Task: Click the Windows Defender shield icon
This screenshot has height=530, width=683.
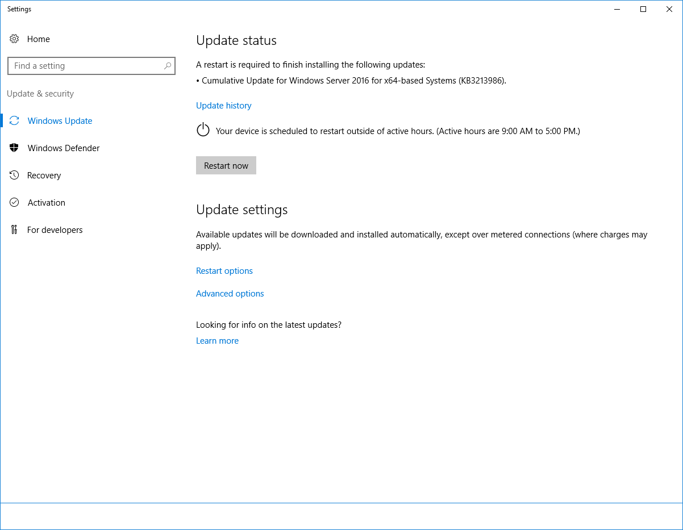Action: [x=14, y=148]
